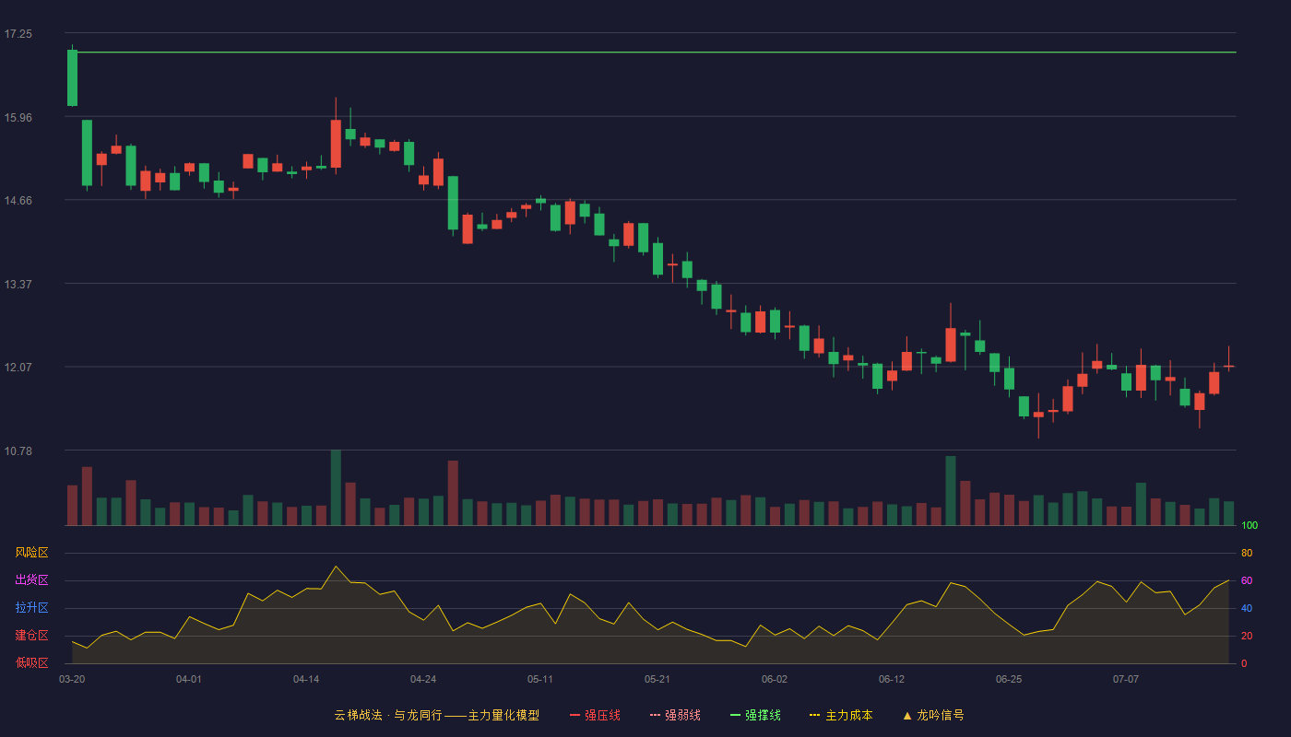The height and width of the screenshot is (737, 1291).
Task: Click the 06-12 date label
Action: click(x=892, y=679)
